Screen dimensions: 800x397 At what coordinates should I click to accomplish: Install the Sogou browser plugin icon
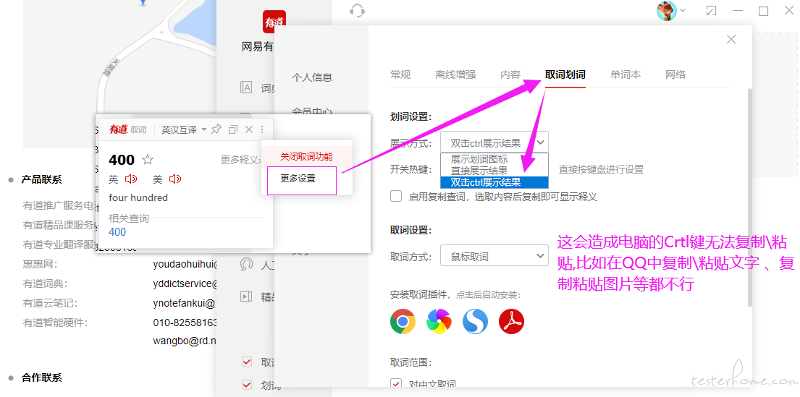click(475, 321)
